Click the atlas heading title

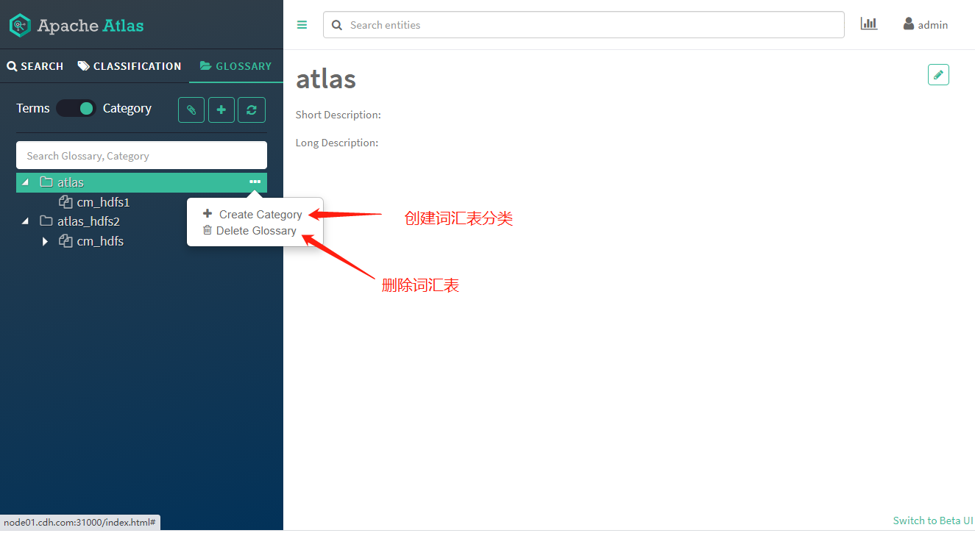point(326,79)
